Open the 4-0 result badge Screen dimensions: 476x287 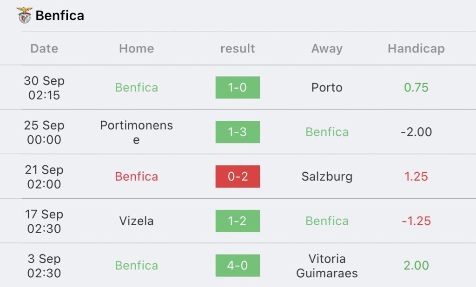tap(238, 266)
